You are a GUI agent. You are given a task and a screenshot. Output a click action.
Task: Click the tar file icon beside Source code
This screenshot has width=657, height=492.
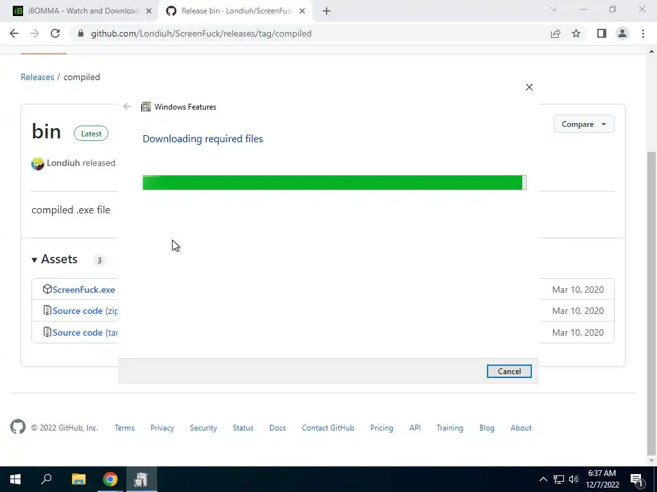[47, 332]
